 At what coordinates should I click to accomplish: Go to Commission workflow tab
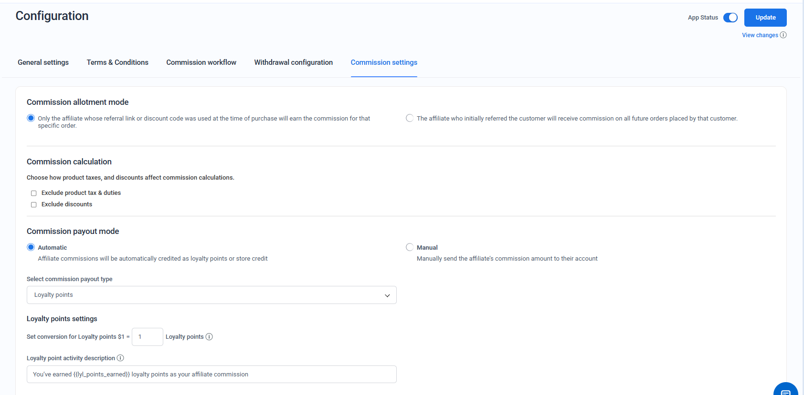(x=201, y=62)
